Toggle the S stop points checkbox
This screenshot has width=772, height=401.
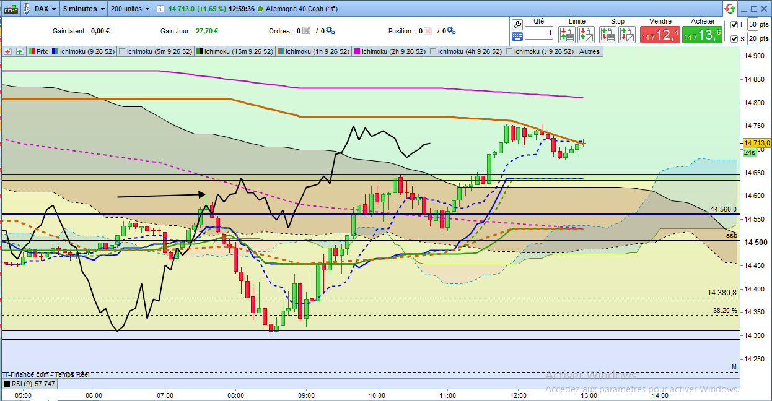coord(734,39)
